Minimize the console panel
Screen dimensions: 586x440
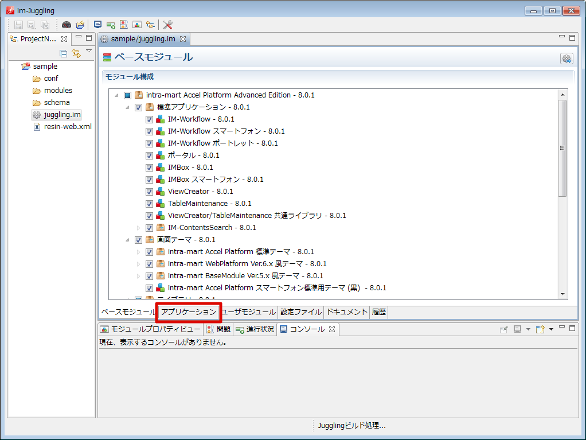(x=562, y=327)
